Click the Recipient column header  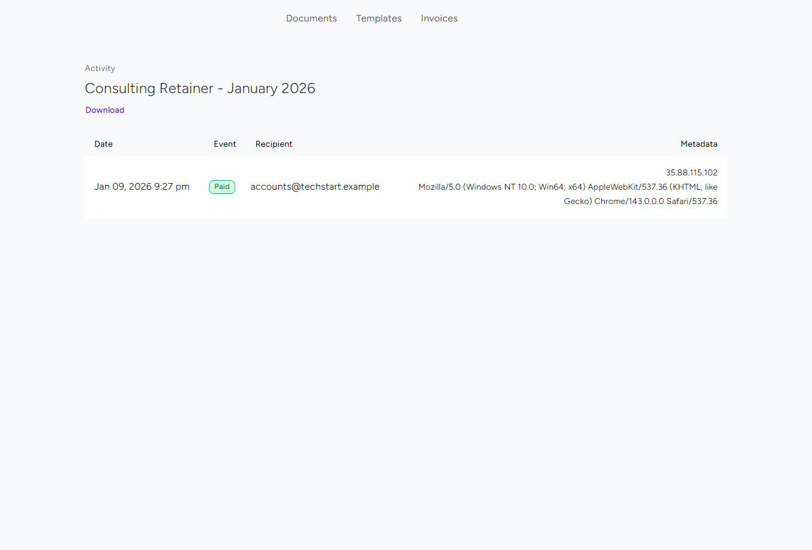click(273, 144)
